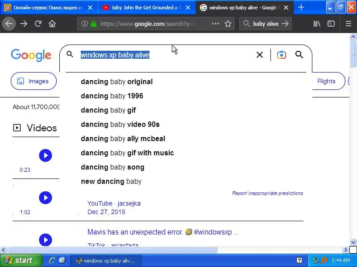
Task: Search by image using camera icon
Action: pyautogui.click(x=282, y=55)
